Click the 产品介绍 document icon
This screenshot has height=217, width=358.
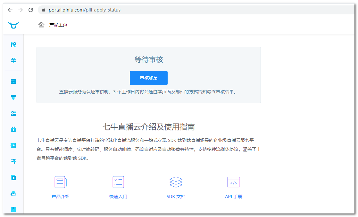(61, 182)
